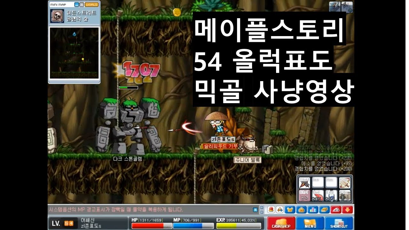Open the MENU button
409x230 pixels.
310,223
